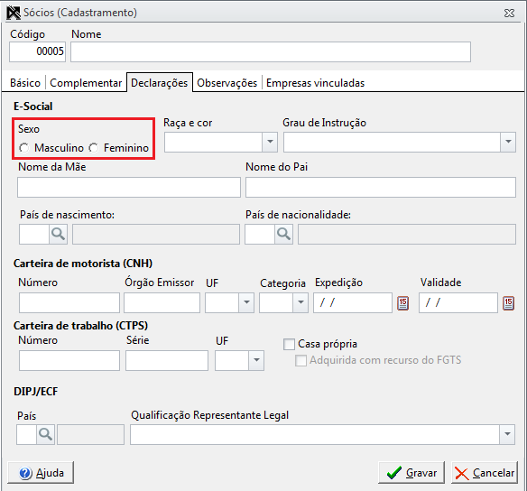Click the Ajuda help icon button
Viewport: 527px width, 491px height.
point(41,473)
